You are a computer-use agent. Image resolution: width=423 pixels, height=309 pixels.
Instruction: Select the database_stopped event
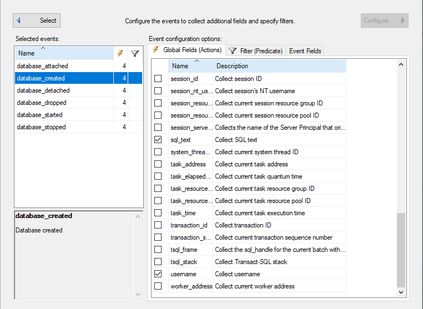pyautogui.click(x=78, y=127)
